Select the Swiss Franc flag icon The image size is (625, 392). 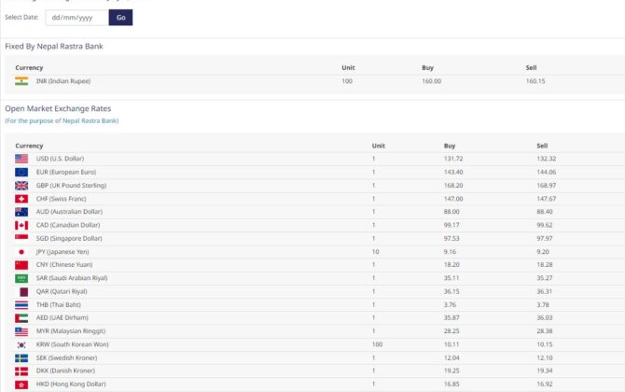21,199
